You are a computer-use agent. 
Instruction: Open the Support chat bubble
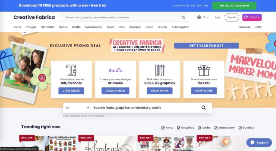[259, 142]
